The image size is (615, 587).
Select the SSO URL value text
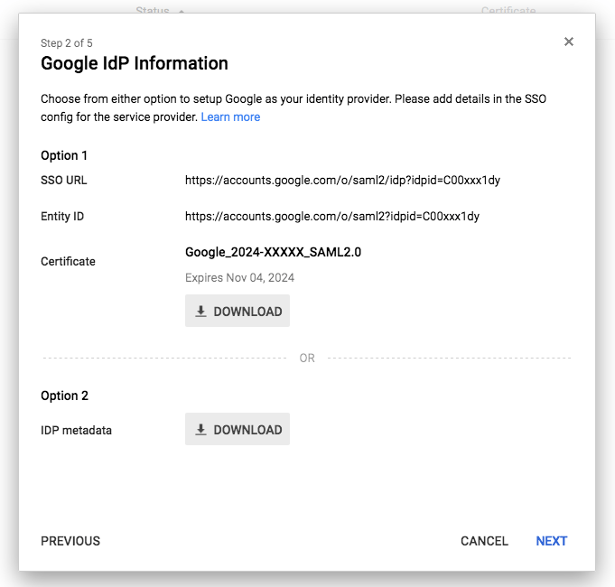point(342,181)
